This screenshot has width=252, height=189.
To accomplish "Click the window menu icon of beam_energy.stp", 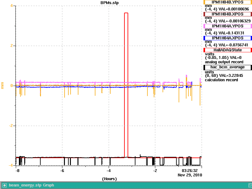I will point(4,186).
